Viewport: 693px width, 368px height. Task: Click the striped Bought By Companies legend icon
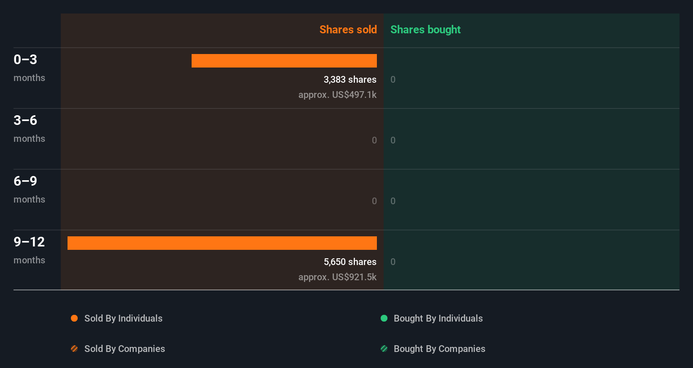pos(384,349)
